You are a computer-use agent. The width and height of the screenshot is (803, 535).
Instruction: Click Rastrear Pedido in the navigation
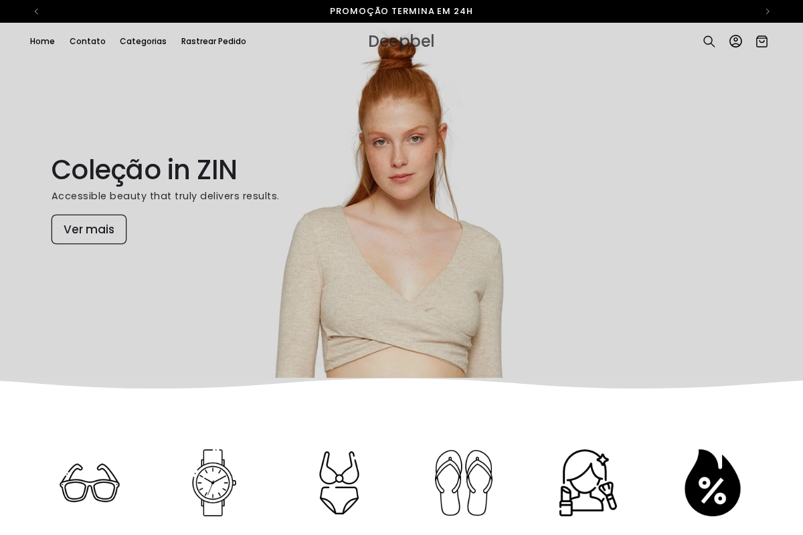pos(213,41)
